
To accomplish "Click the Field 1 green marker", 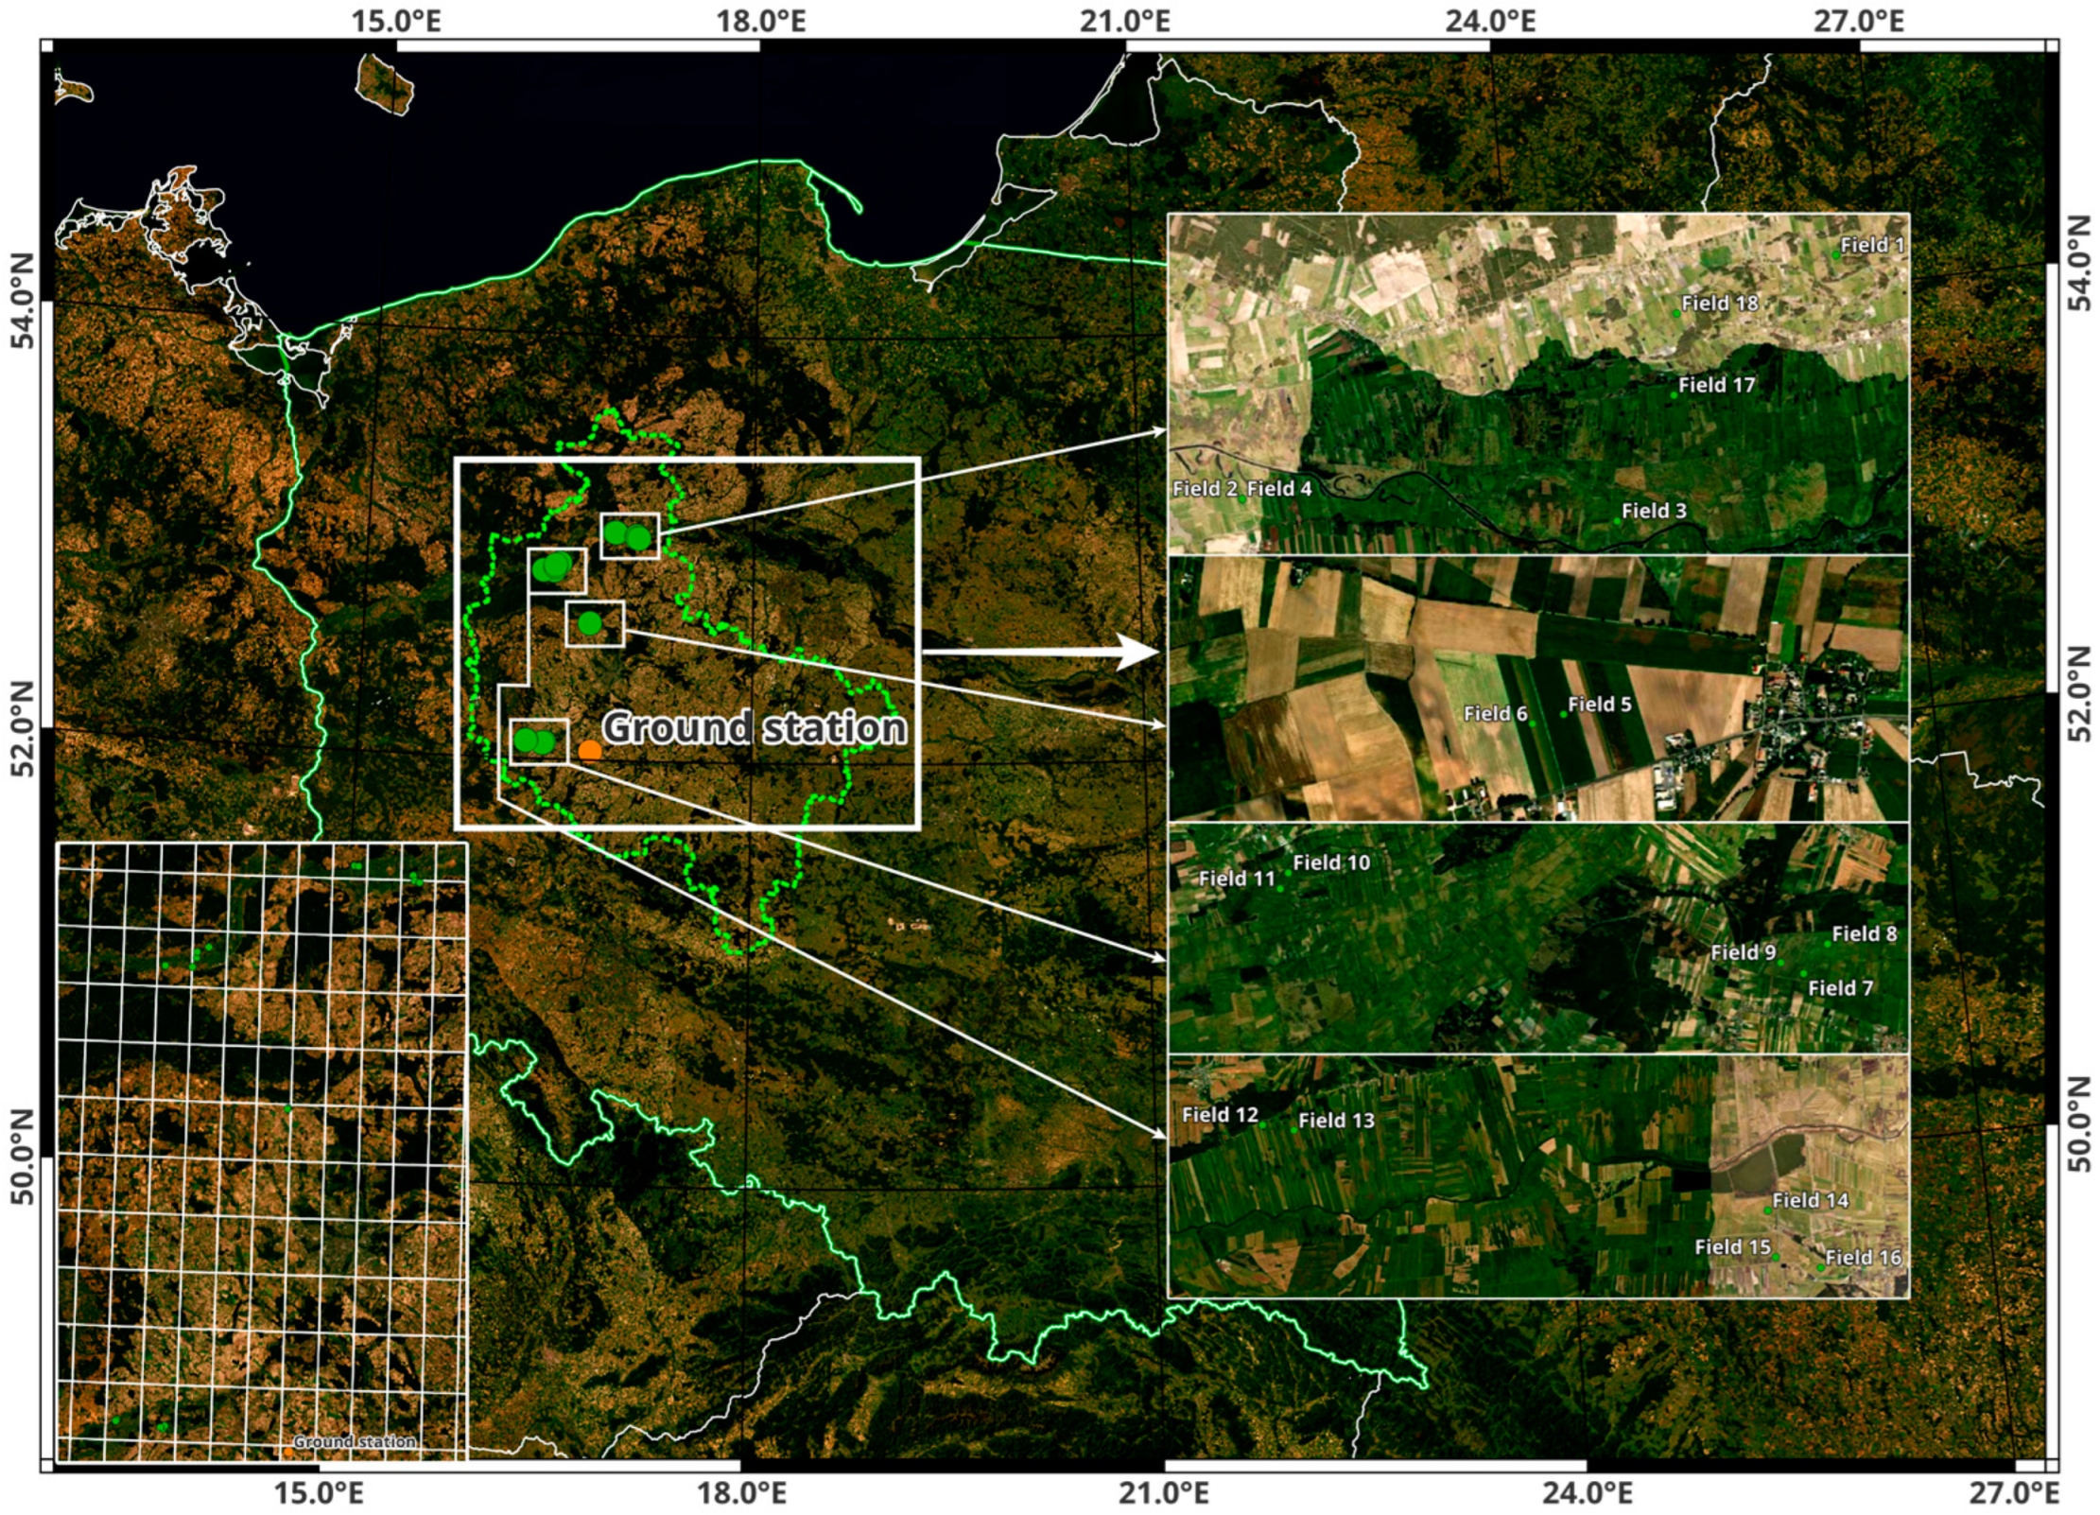I will coord(1835,254).
